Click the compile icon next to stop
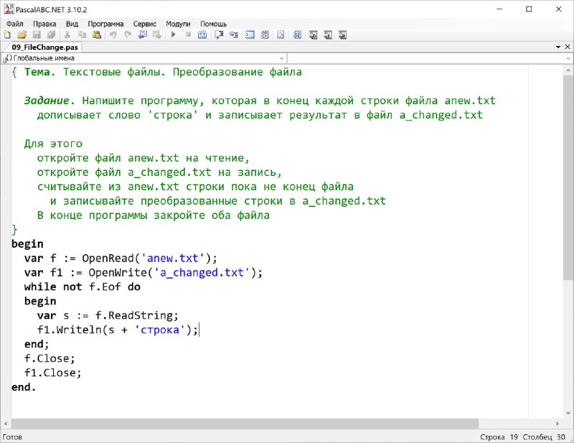Image resolution: width=574 pixels, height=443 pixels. click(202, 34)
